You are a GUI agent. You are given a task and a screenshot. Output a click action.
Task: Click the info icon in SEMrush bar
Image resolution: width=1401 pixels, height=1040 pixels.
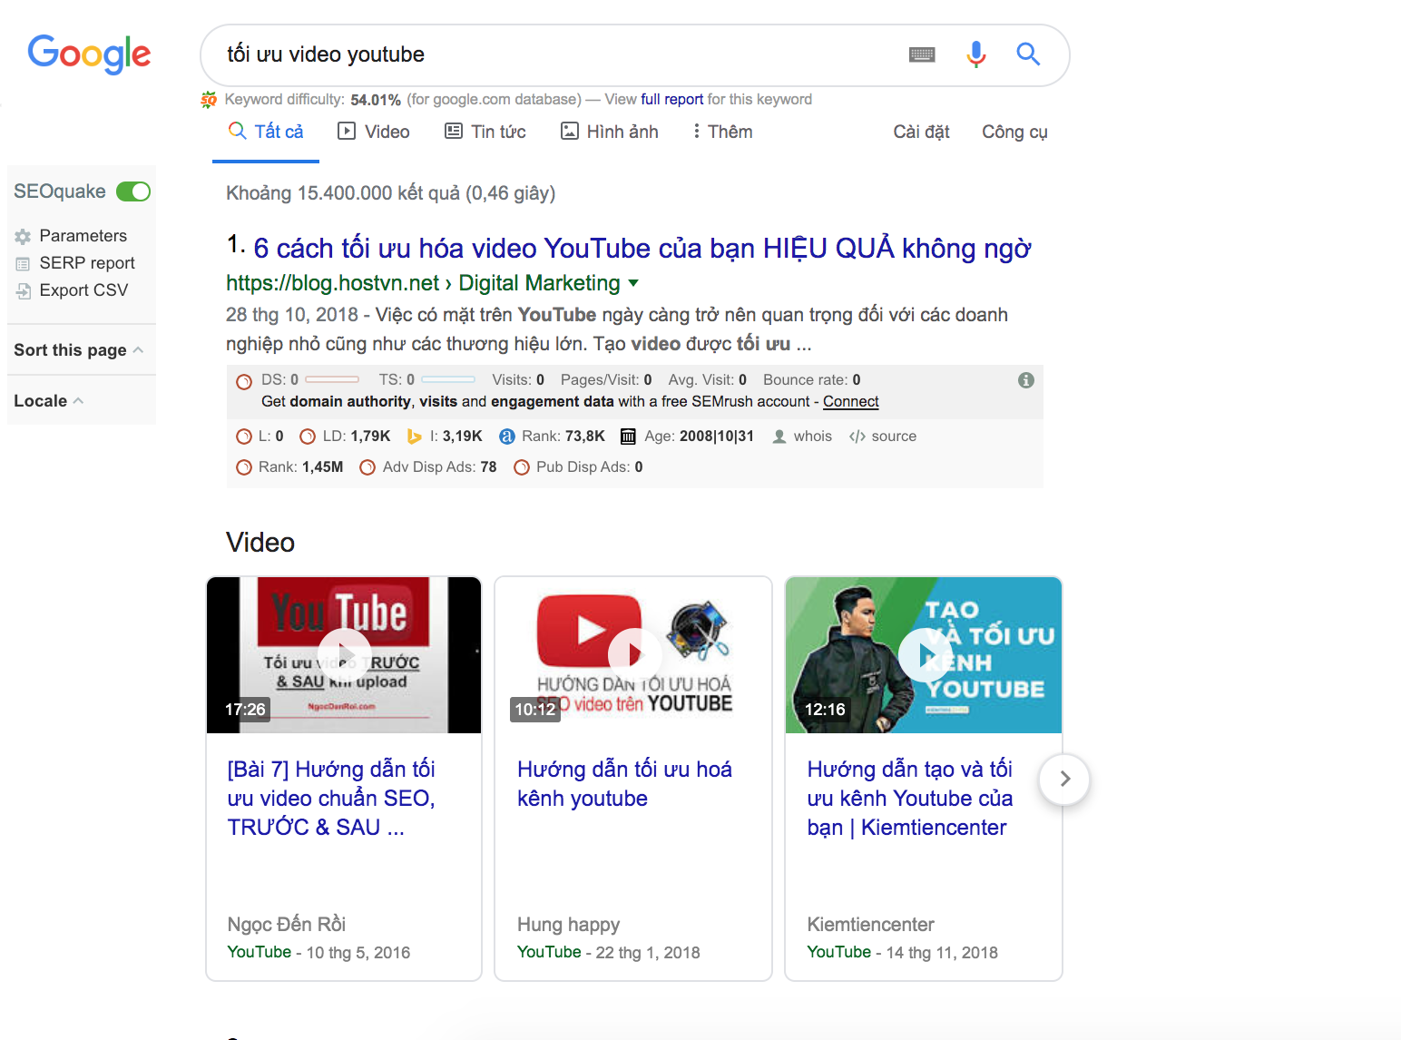point(1026,380)
